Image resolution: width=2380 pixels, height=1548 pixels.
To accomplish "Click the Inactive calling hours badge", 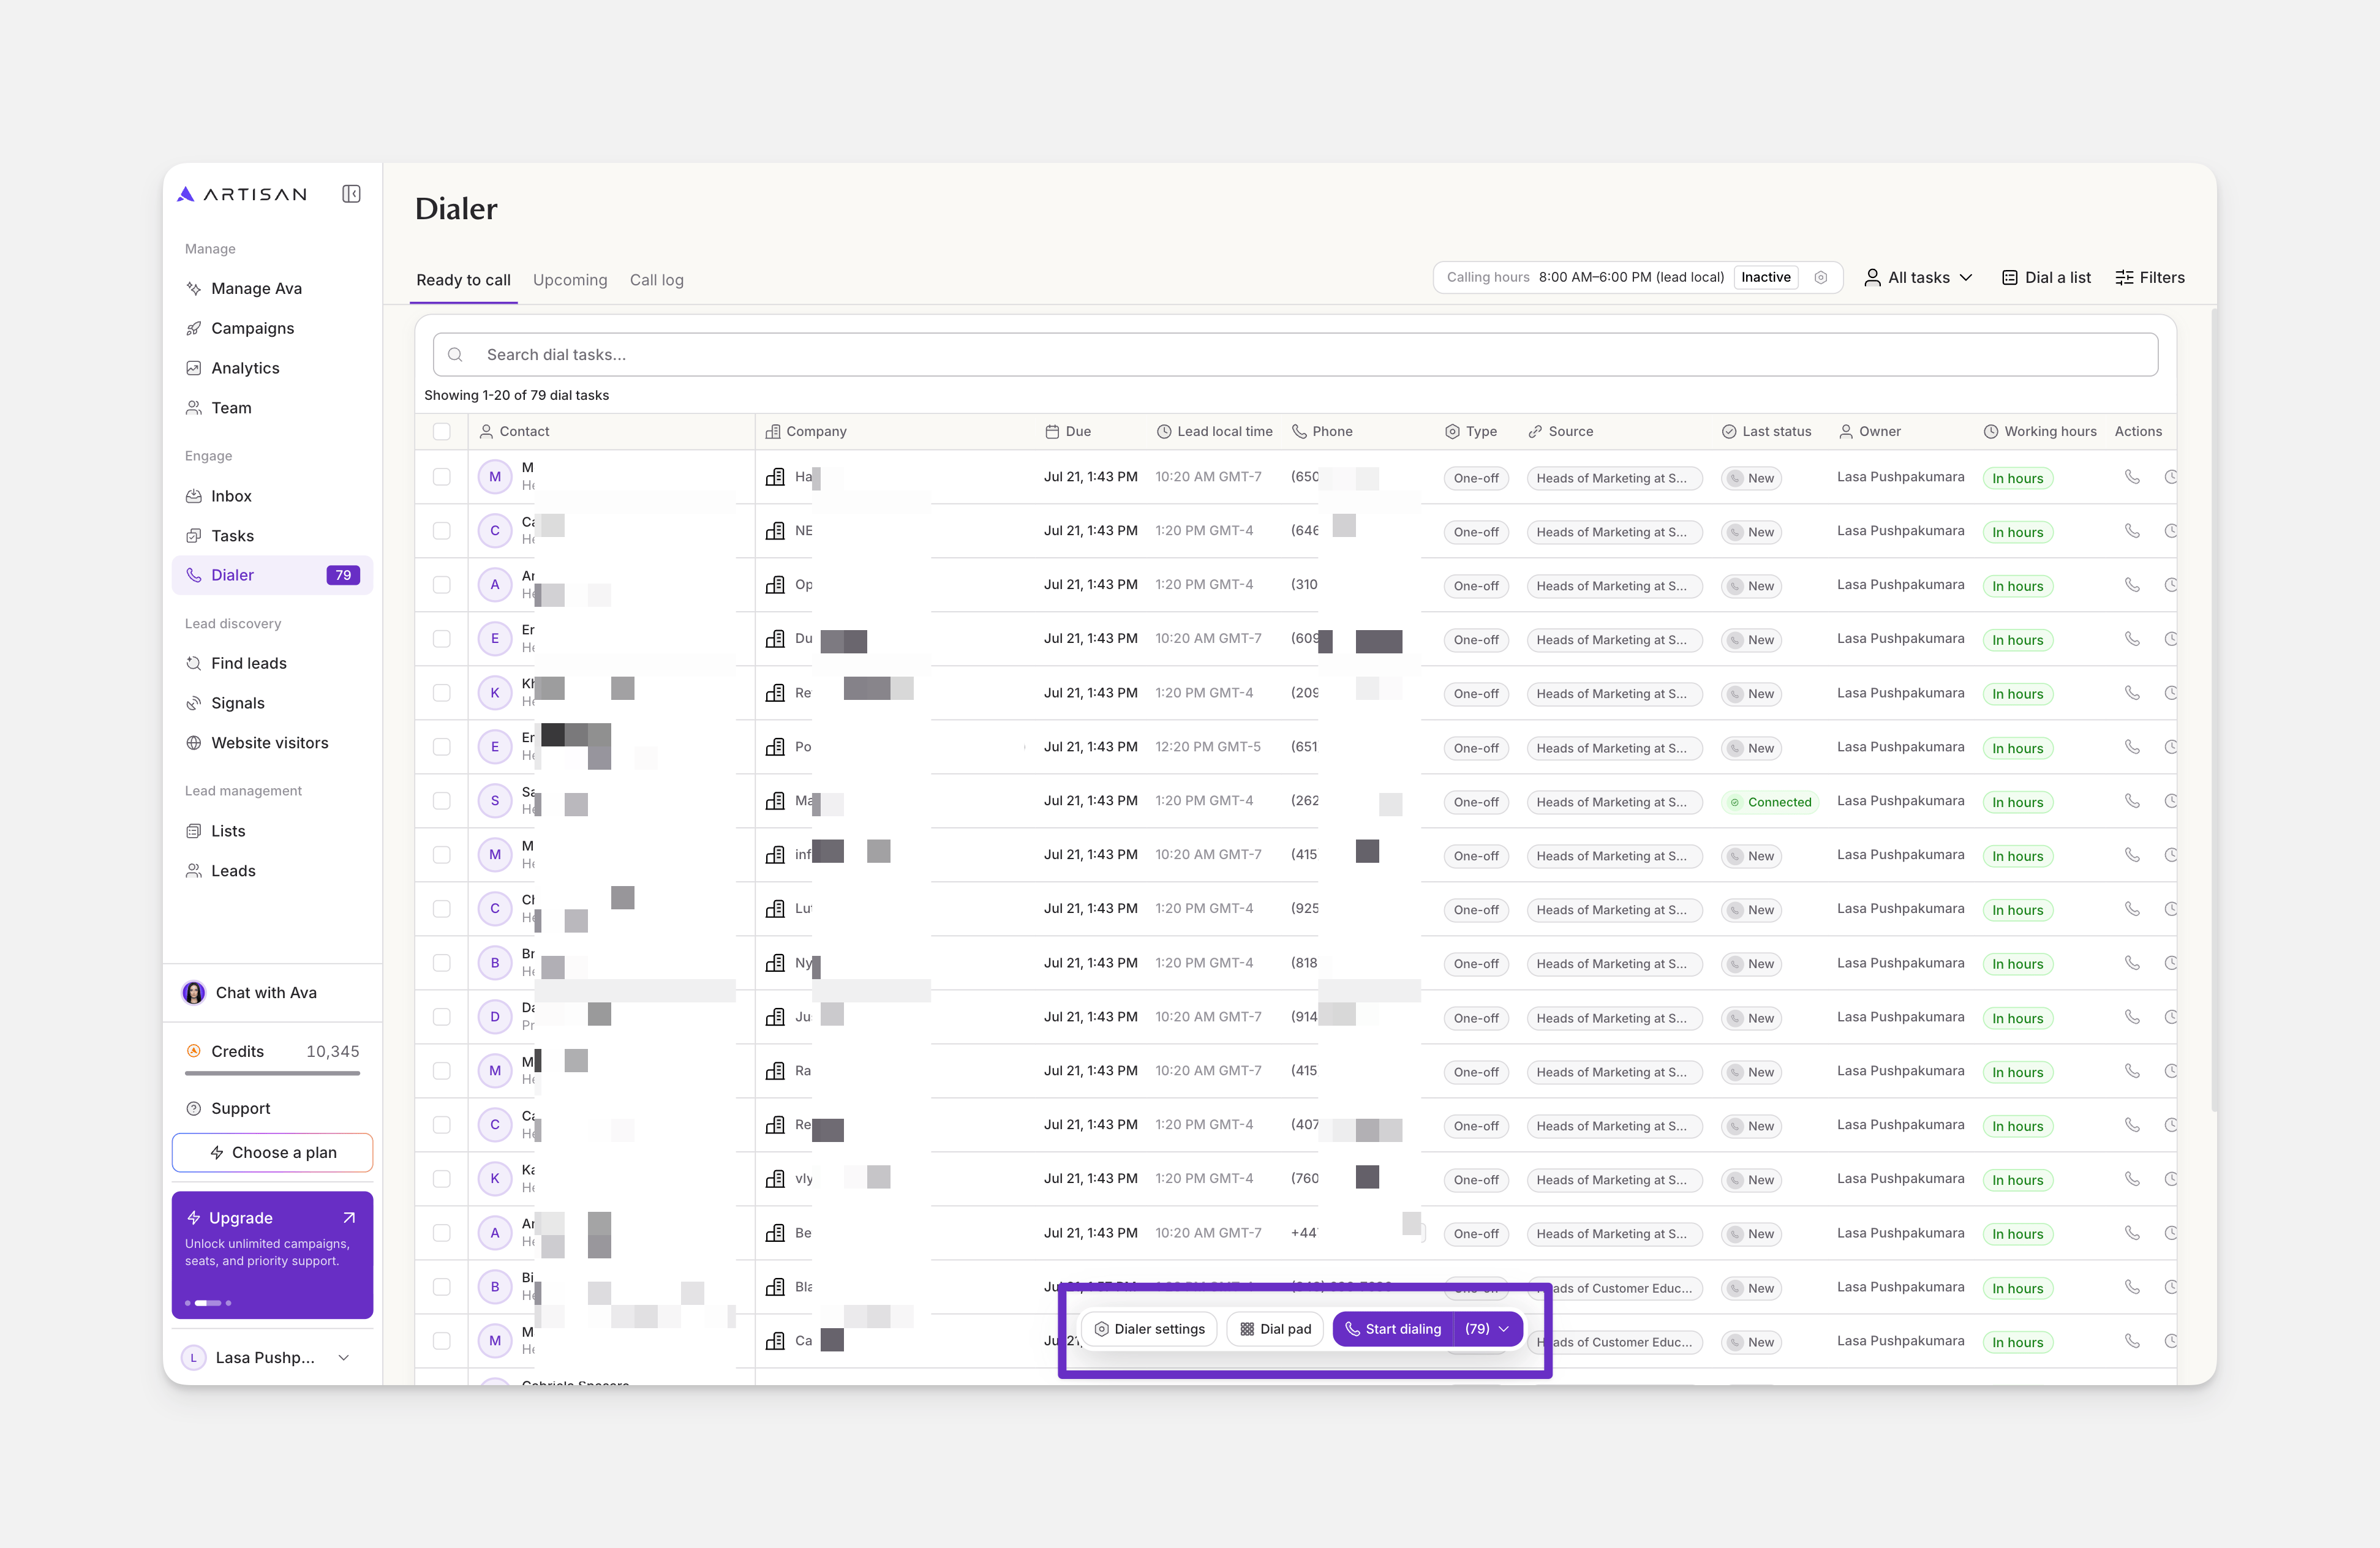I will [x=1765, y=278].
